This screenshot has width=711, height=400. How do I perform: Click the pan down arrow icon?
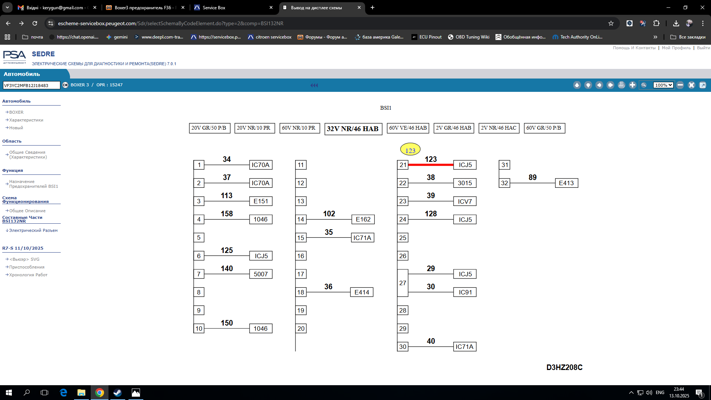click(x=588, y=85)
